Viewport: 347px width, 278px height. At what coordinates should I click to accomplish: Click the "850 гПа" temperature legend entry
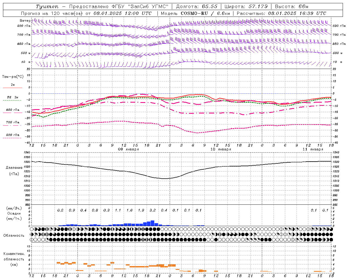[x=13, y=110]
